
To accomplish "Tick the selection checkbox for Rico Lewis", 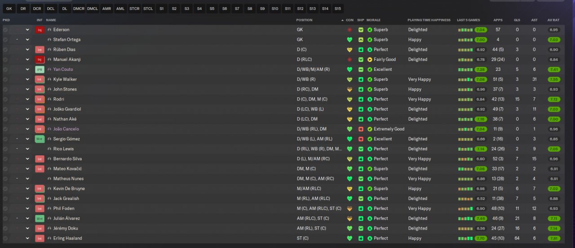I will pos(5,149).
